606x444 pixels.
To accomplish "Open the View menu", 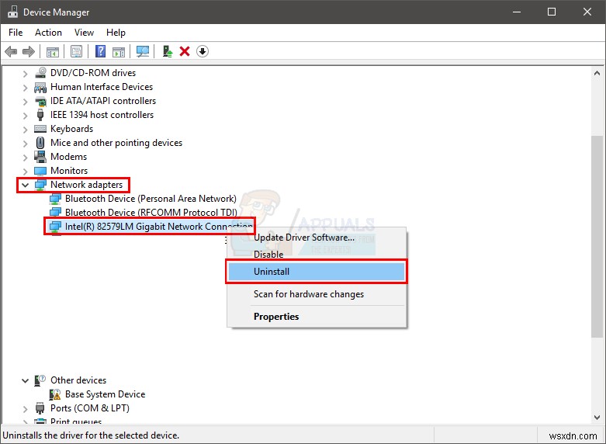I will (84, 33).
